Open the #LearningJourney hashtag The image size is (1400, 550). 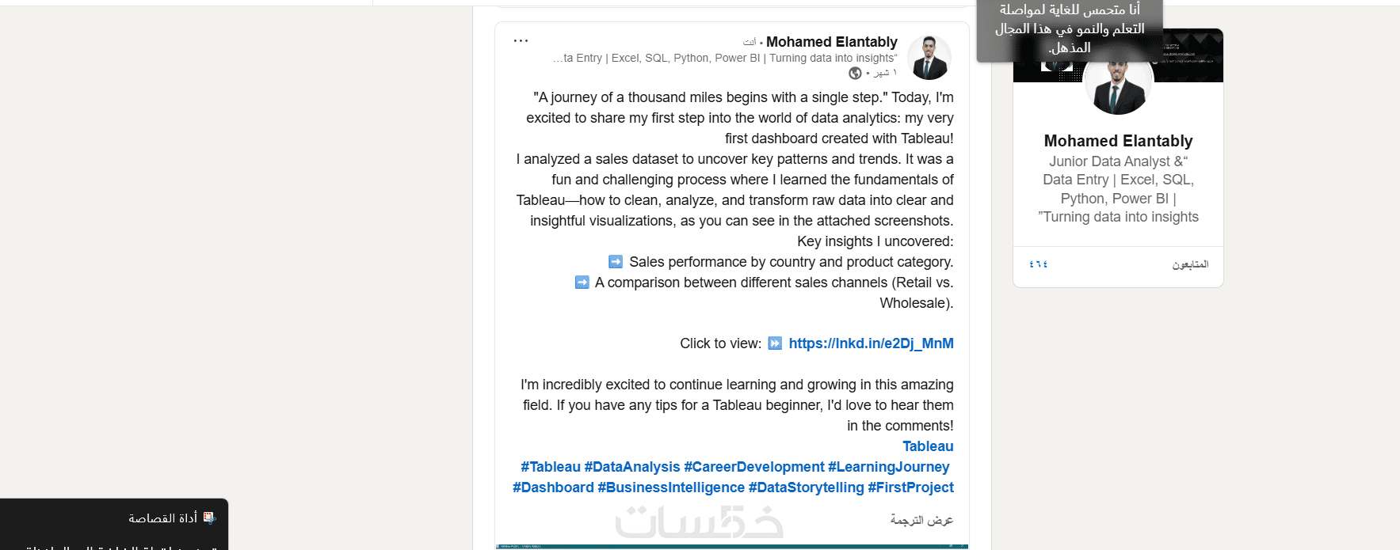coord(888,467)
